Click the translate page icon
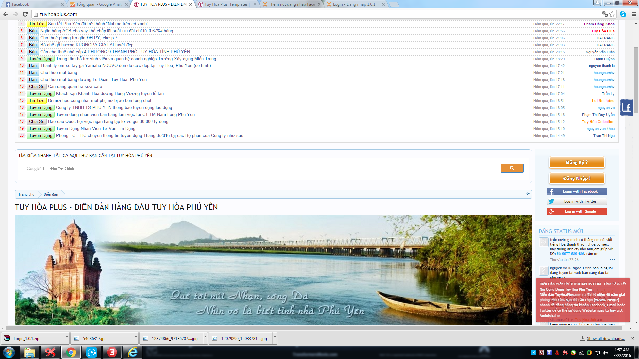This screenshot has height=359, width=639. coord(605,14)
